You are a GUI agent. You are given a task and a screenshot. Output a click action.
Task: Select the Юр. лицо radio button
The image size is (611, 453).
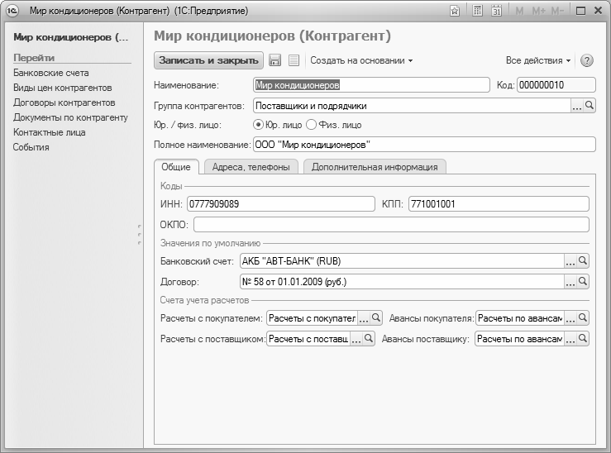258,125
